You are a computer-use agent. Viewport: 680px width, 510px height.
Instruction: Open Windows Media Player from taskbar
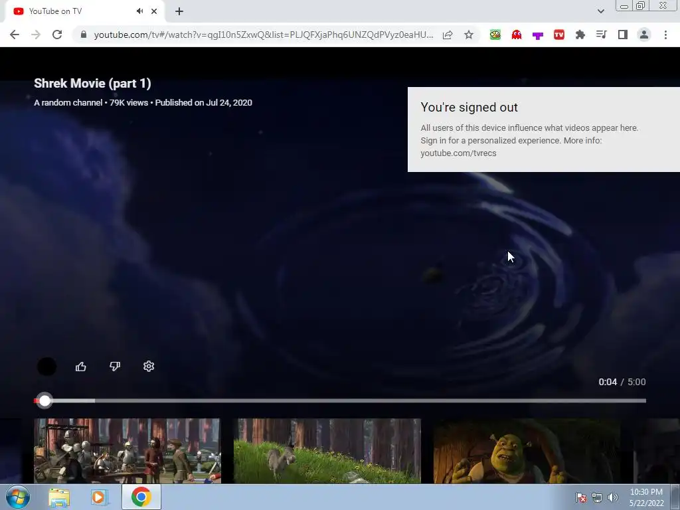pyautogui.click(x=98, y=497)
